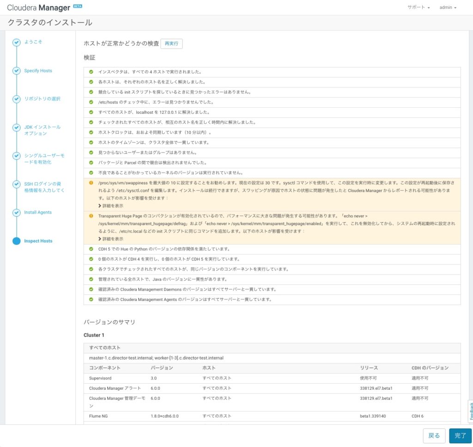Screen dimensions: 473x447
Task: Click the master-1.c.director-test.internal hosts line
Action: (x=156, y=358)
